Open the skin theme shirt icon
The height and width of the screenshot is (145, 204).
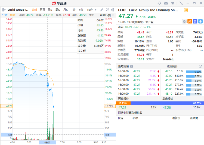click(x=173, y=3)
